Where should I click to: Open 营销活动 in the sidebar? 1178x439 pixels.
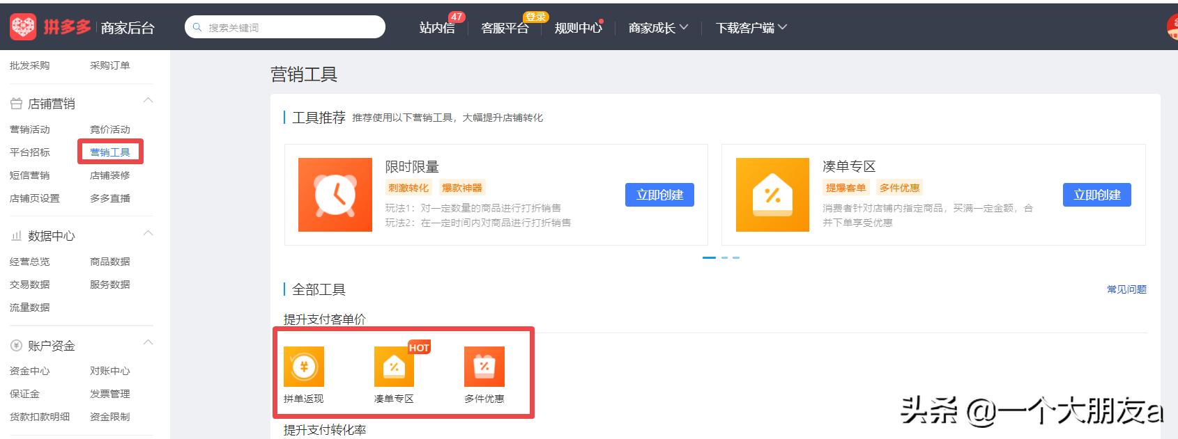click(x=30, y=129)
